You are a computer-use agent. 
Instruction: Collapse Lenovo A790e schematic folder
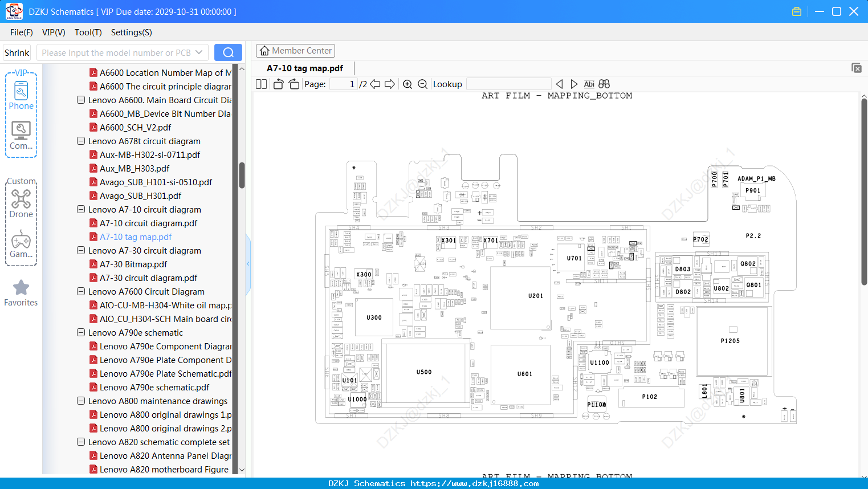pyautogui.click(x=81, y=332)
